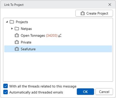Select the Private project entry
Image resolution: width=116 pixels, height=98 pixels.
(x=26, y=42)
